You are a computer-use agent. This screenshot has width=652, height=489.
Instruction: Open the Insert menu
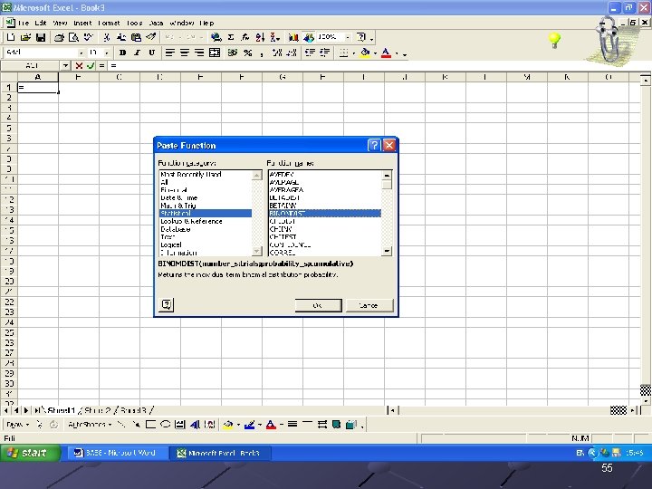[82, 23]
